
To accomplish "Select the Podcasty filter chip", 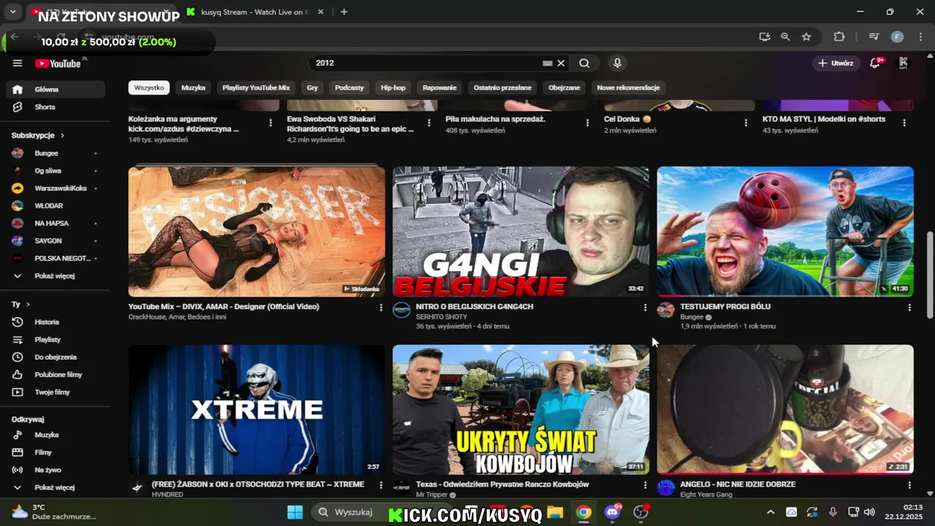I will [349, 88].
